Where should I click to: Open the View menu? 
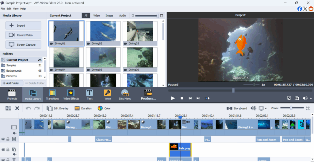tap(16, 9)
